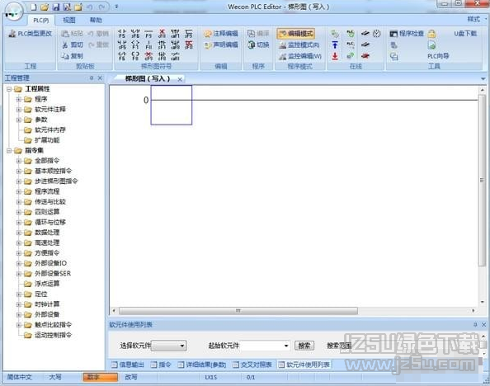Viewport: 490px width, 386px height.
Task: Switch to the 交叉对照表 bottom tab
Action: (x=252, y=365)
